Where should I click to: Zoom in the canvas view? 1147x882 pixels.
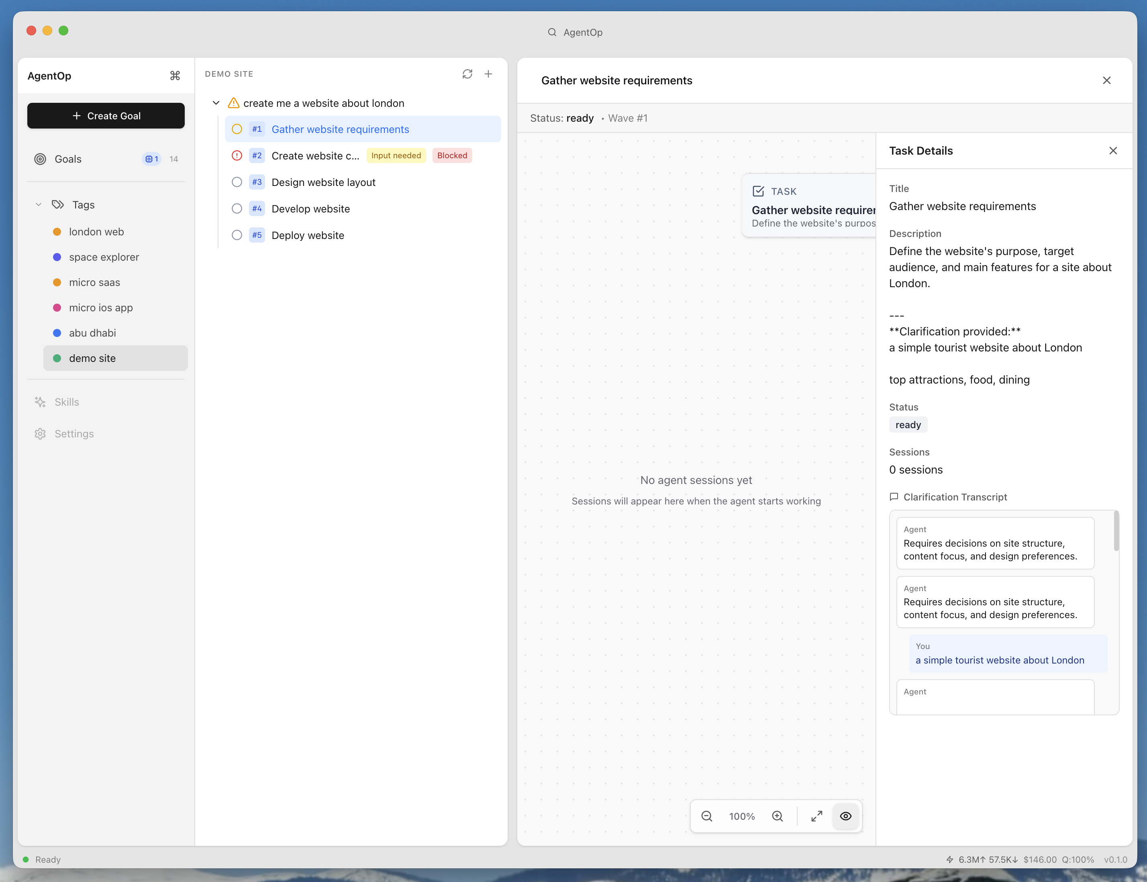pyautogui.click(x=778, y=817)
